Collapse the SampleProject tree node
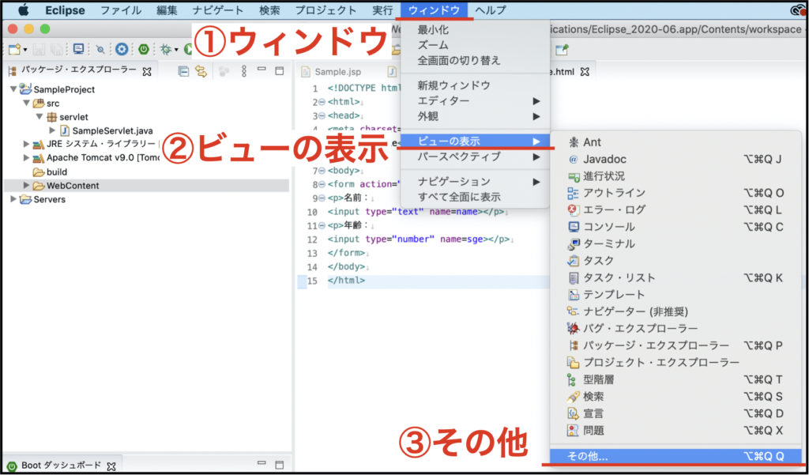Viewport: 809px width, 475px height. pos(13,89)
